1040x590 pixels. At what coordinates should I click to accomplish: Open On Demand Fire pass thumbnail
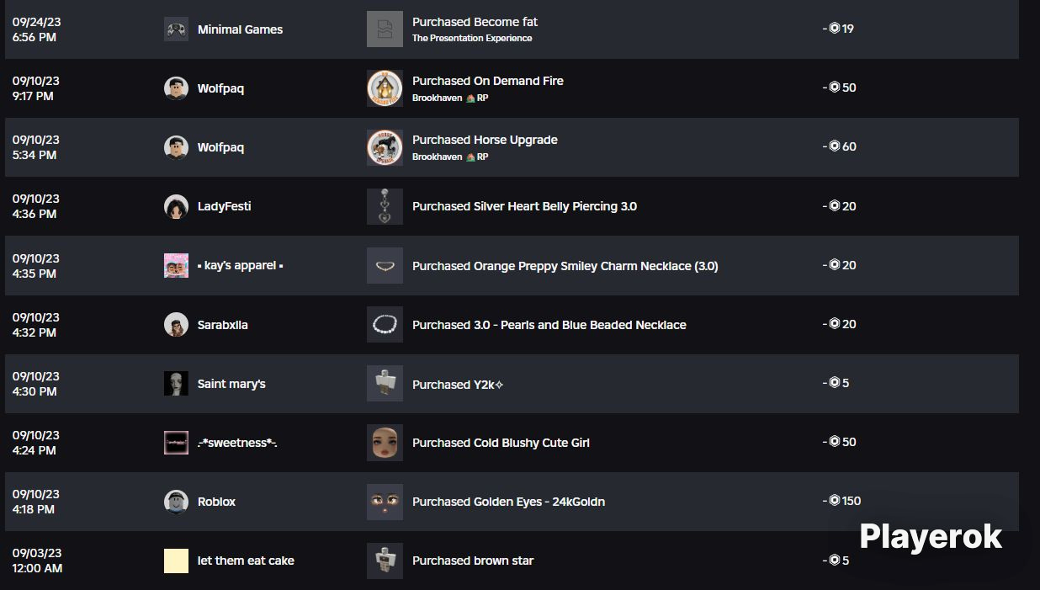pyautogui.click(x=385, y=88)
